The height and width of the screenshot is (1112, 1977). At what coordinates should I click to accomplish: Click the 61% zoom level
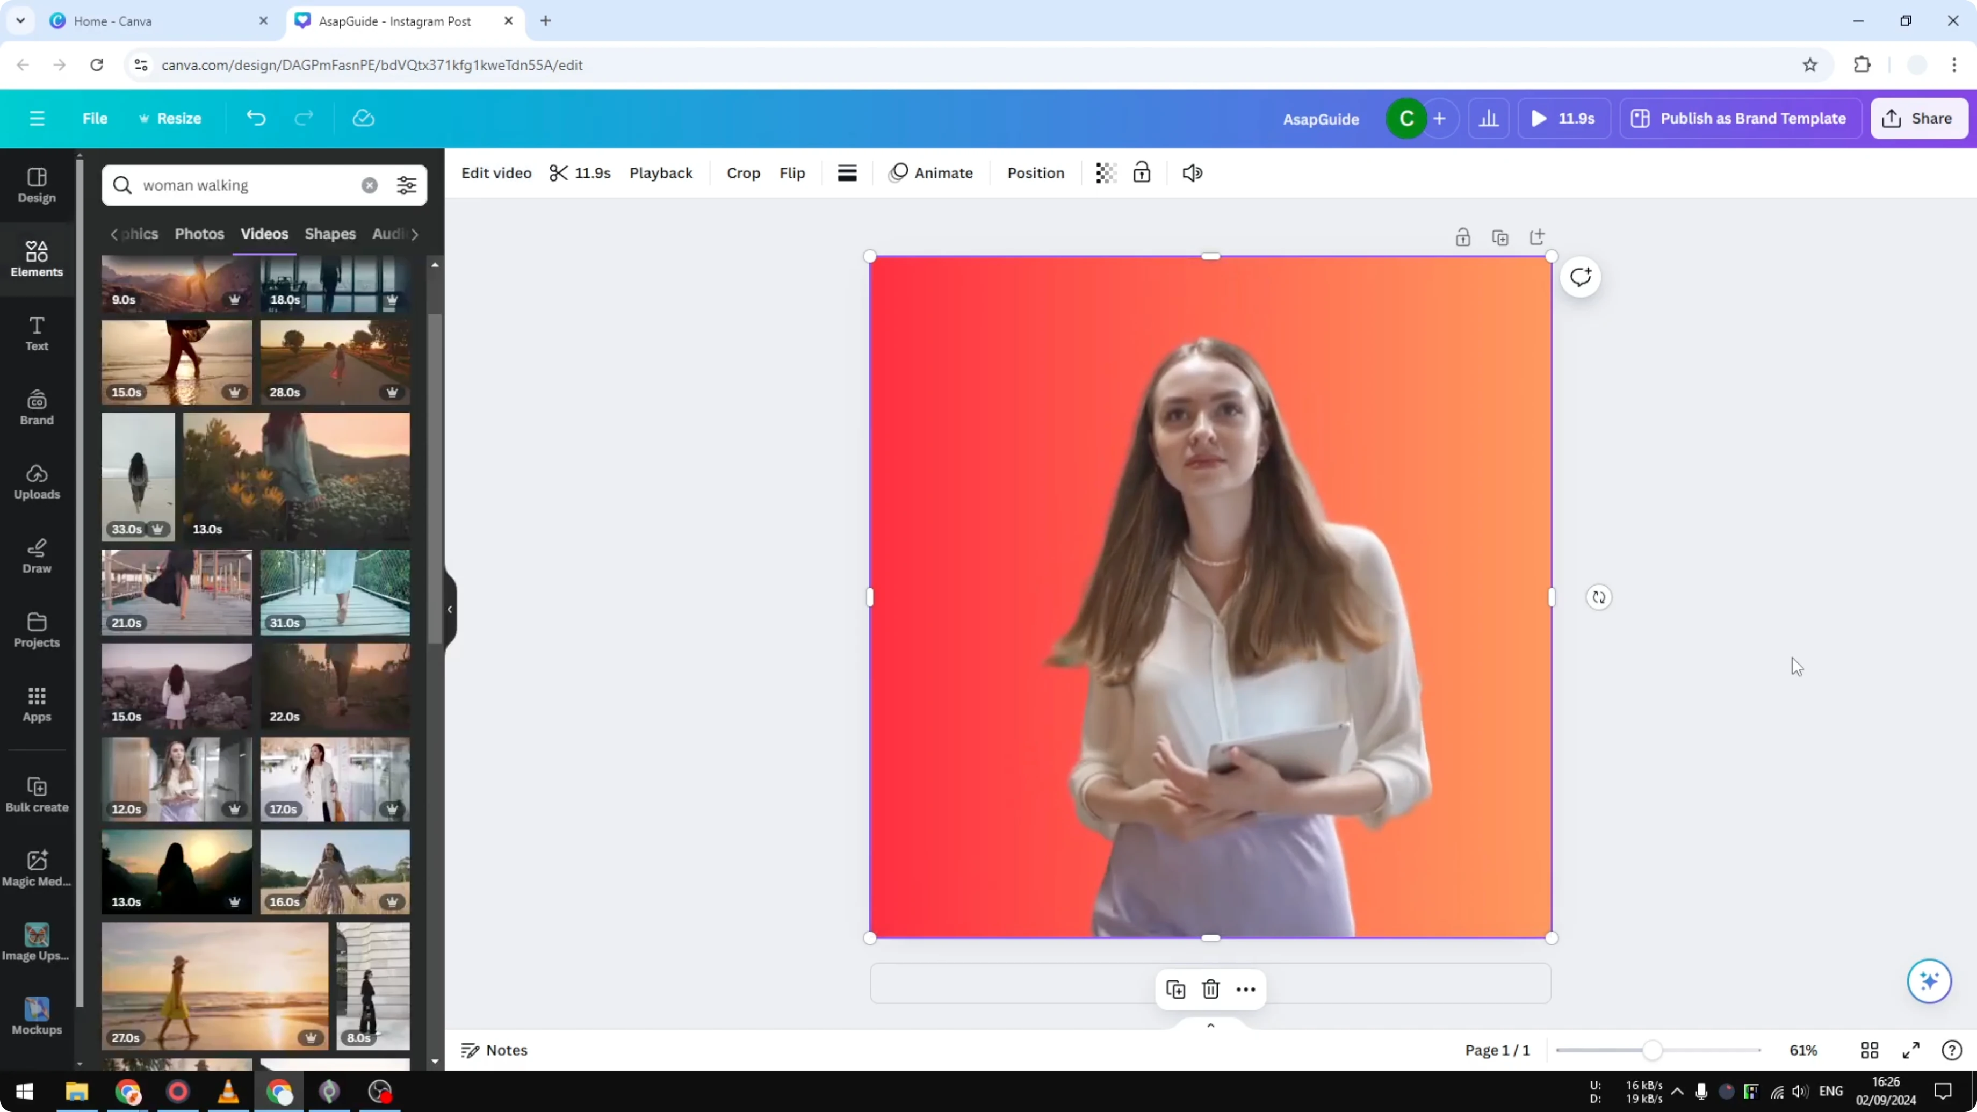click(1803, 1050)
